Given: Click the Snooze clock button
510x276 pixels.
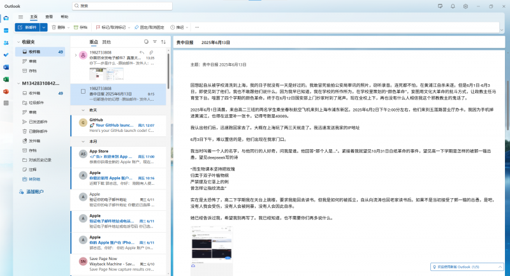Looking at the screenshot, I should coord(177,27).
